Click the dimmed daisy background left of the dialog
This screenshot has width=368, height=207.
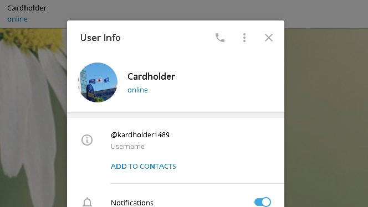pos(33,117)
